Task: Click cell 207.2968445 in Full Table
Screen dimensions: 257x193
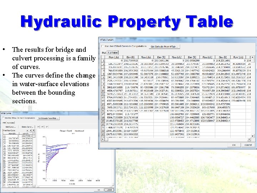Action: tap(131, 74)
